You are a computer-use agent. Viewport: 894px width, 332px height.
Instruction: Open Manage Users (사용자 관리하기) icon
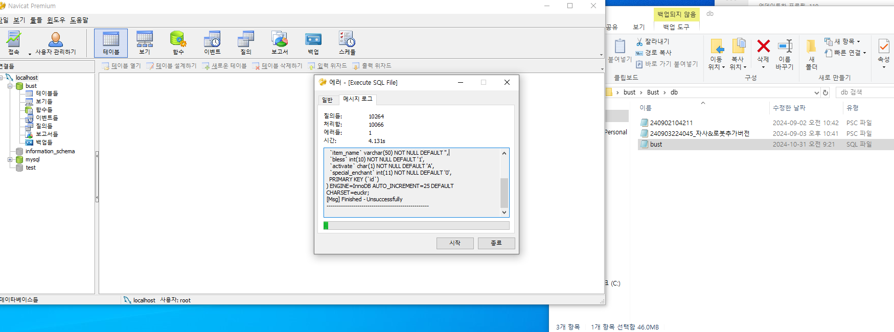click(55, 43)
